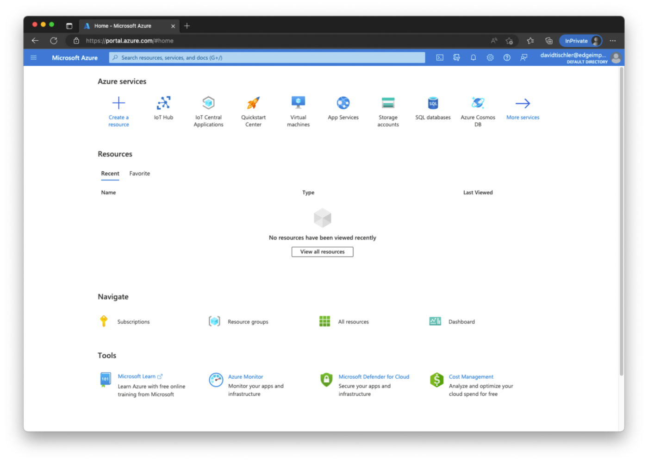The image size is (648, 463).
Task: Open the App Services icon
Action: coord(343,103)
